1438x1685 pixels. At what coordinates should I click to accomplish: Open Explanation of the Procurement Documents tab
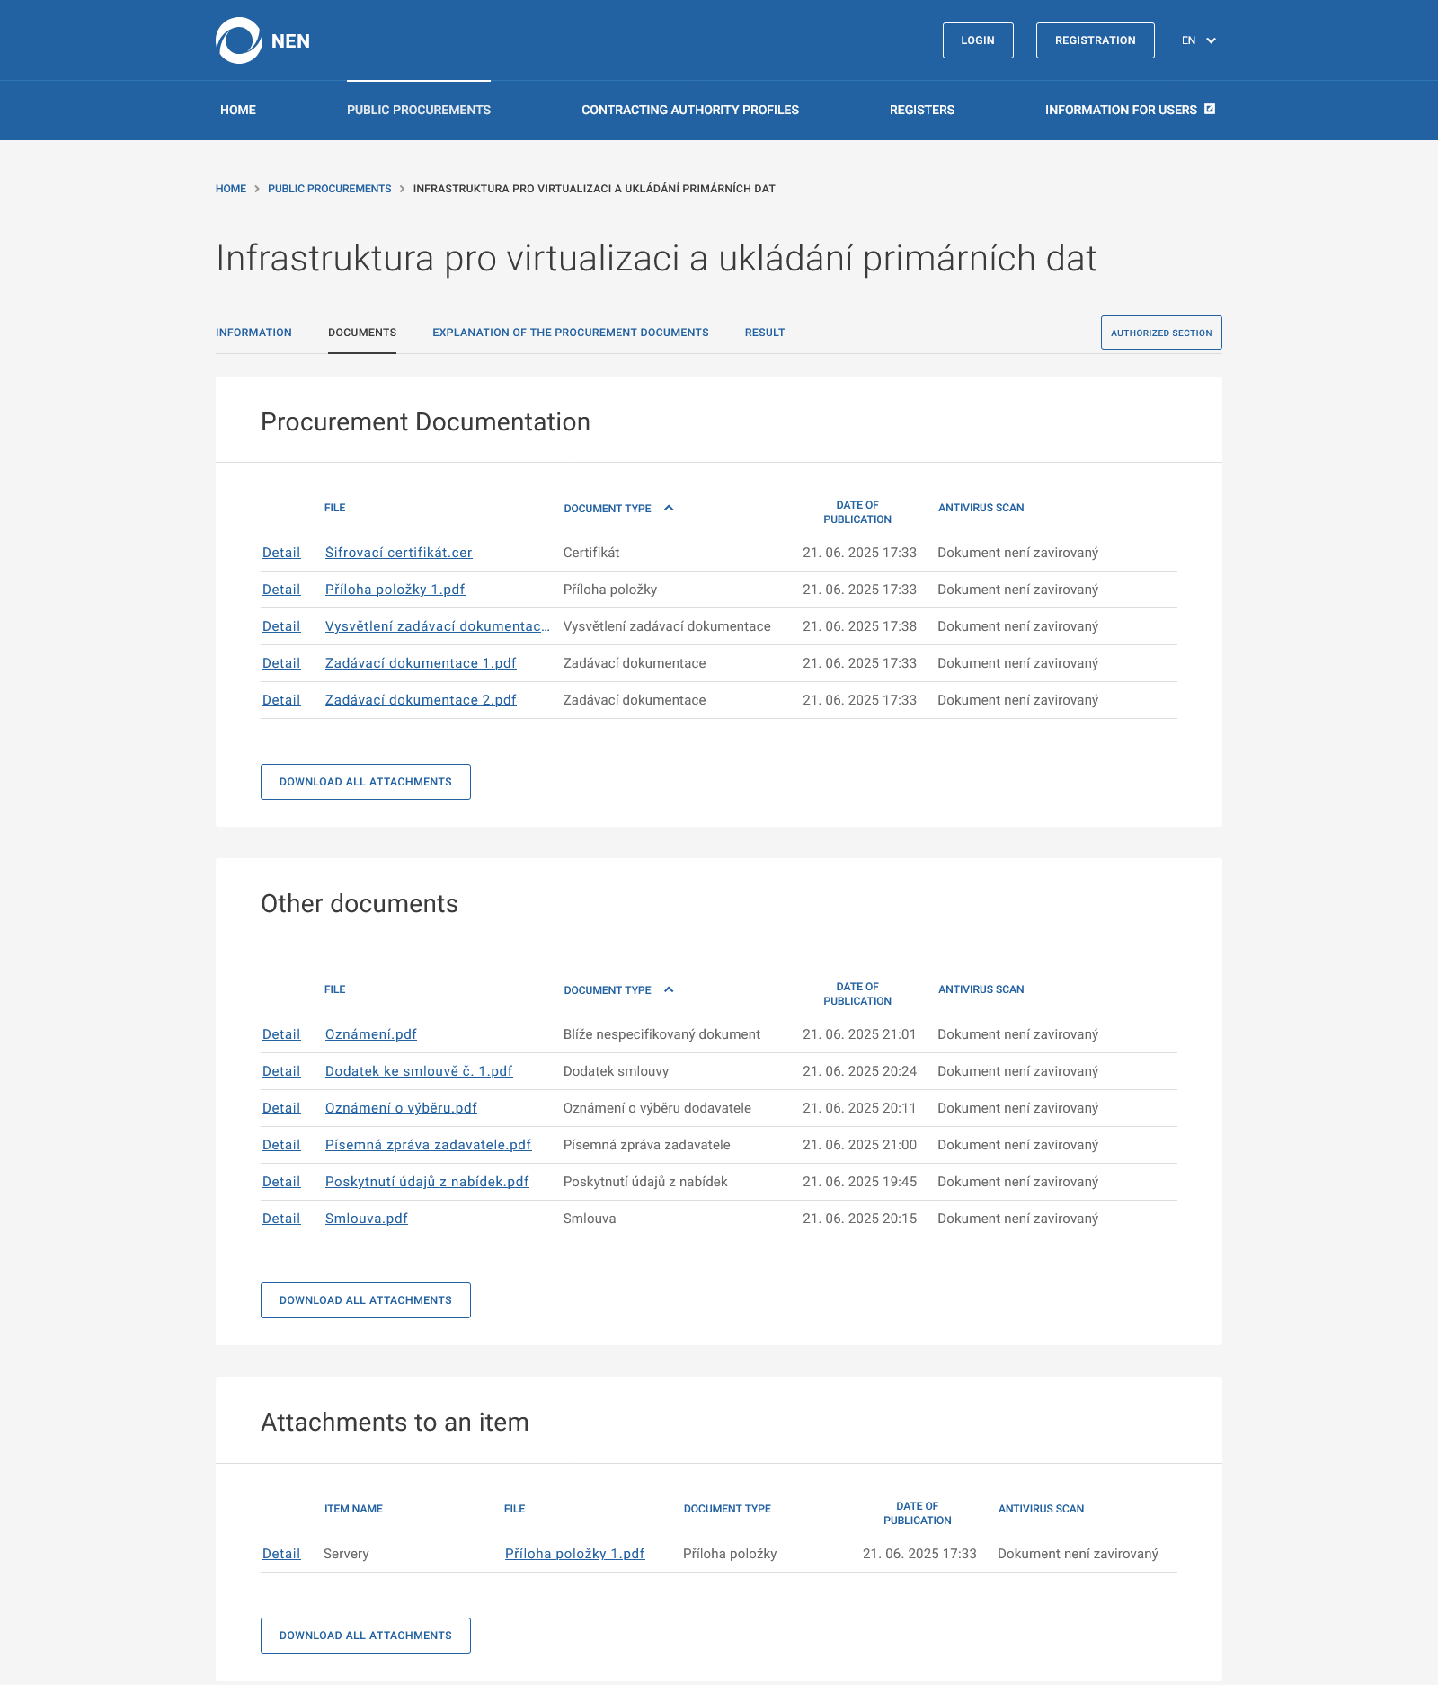click(x=570, y=333)
